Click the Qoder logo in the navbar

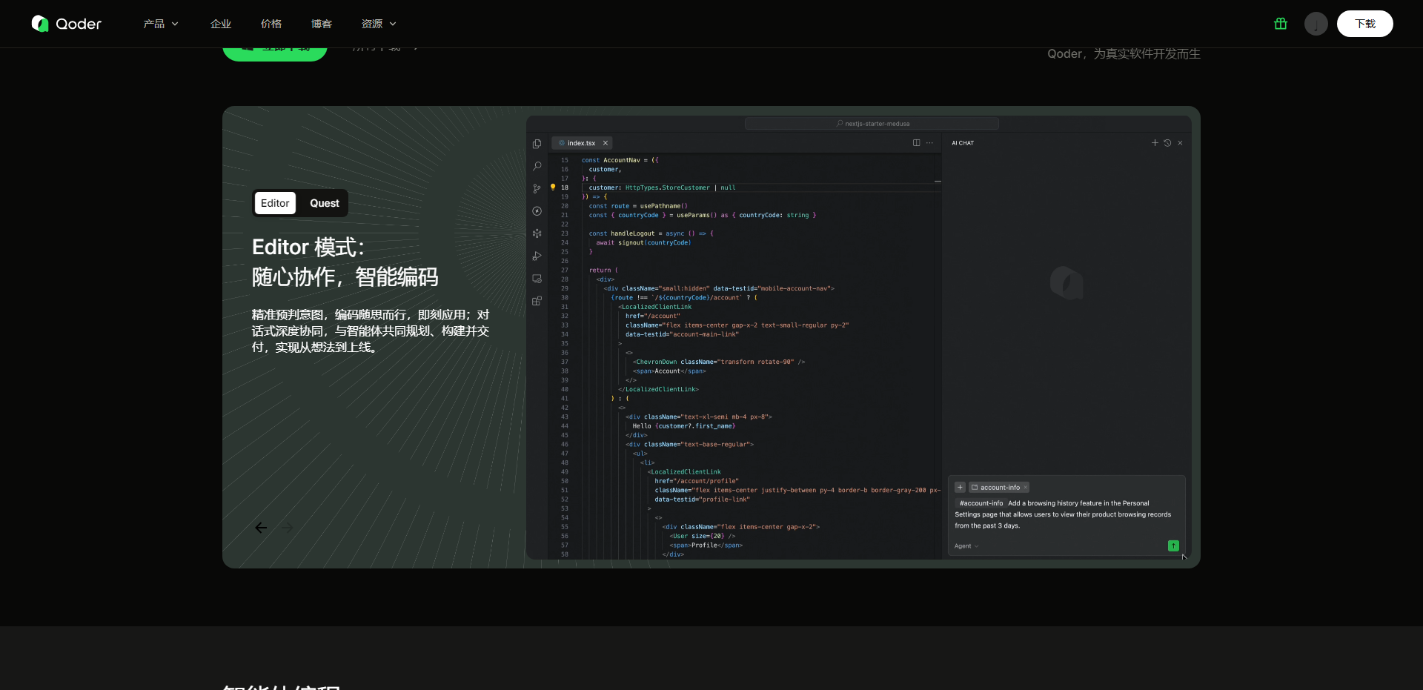[67, 24]
